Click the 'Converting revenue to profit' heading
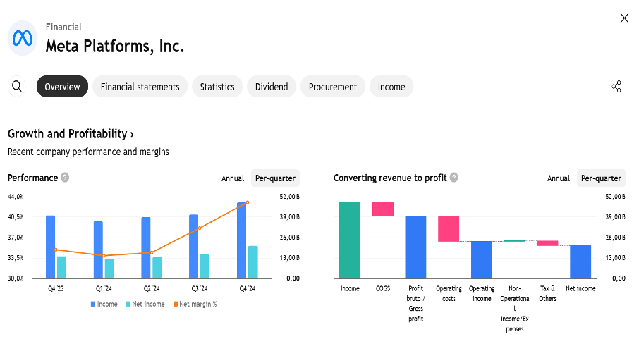This screenshot has width=639, height=344. point(390,178)
